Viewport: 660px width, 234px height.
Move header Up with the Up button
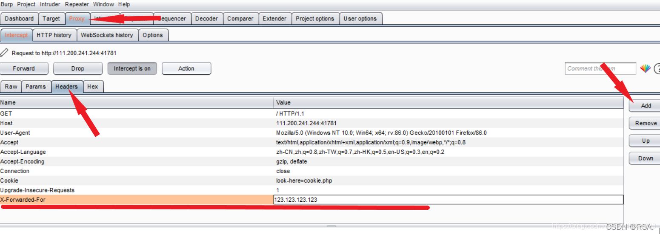(646, 141)
